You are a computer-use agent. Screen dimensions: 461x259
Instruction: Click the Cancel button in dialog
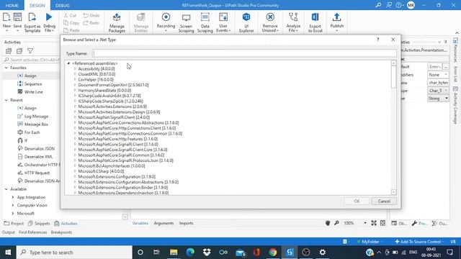[384, 201]
